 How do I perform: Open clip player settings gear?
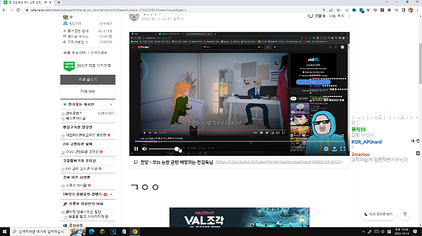tap(326, 149)
